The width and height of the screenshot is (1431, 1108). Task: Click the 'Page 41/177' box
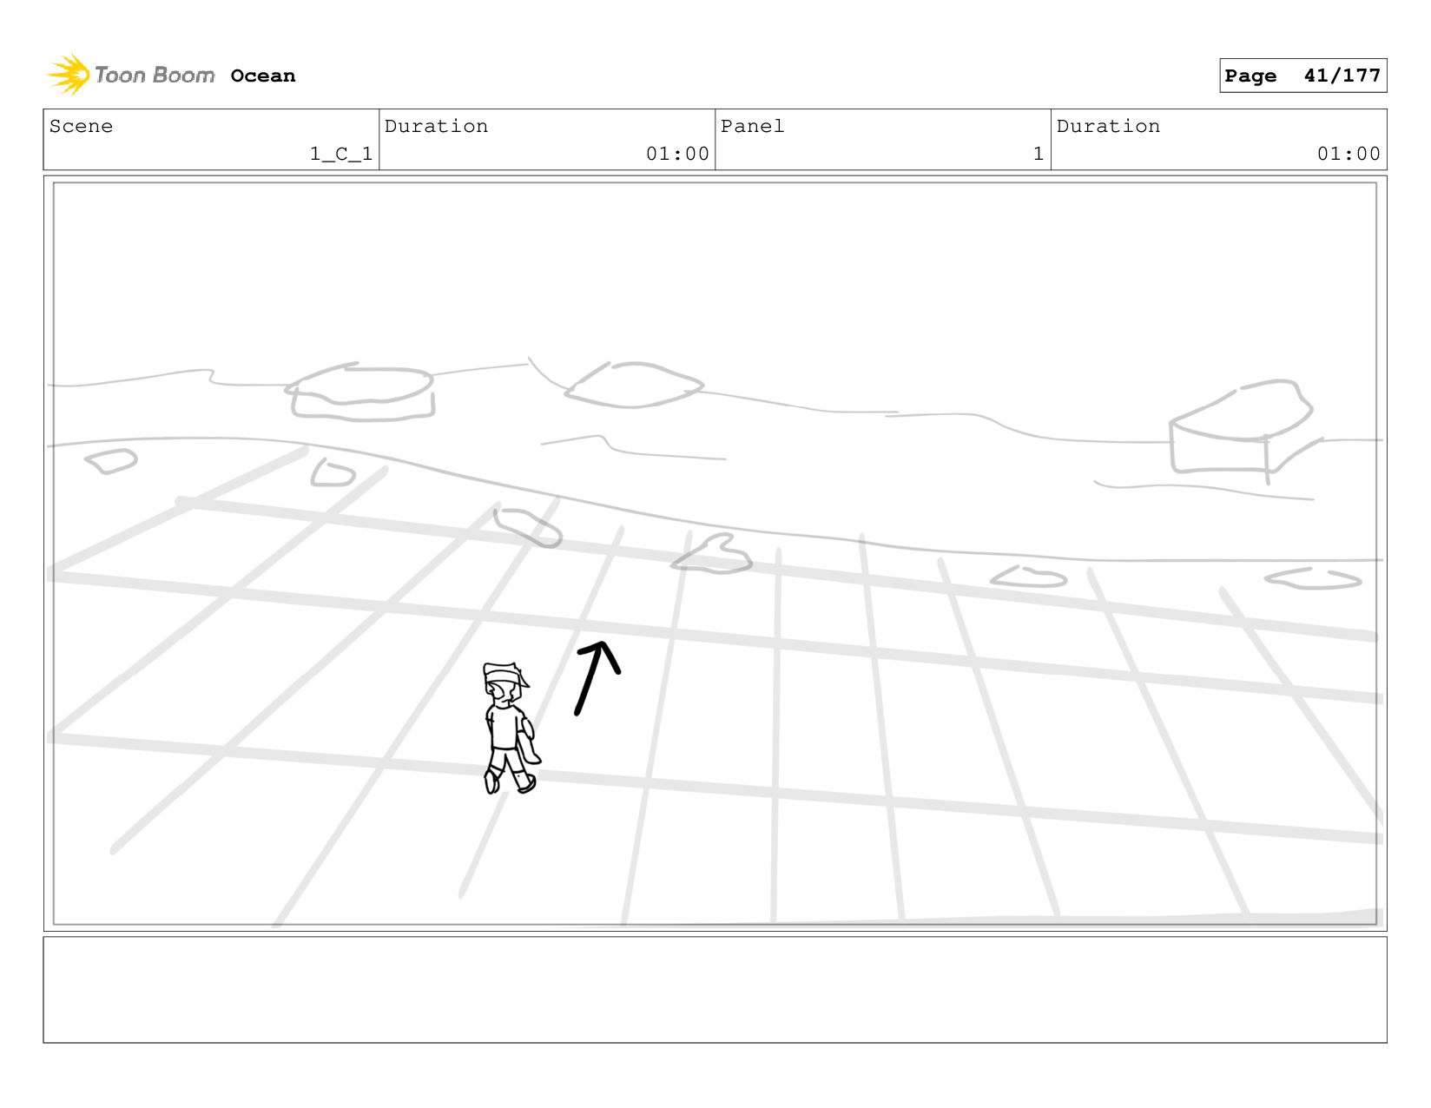[x=1302, y=76]
